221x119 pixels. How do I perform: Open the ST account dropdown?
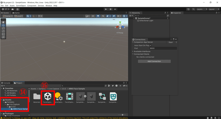point(6,9)
